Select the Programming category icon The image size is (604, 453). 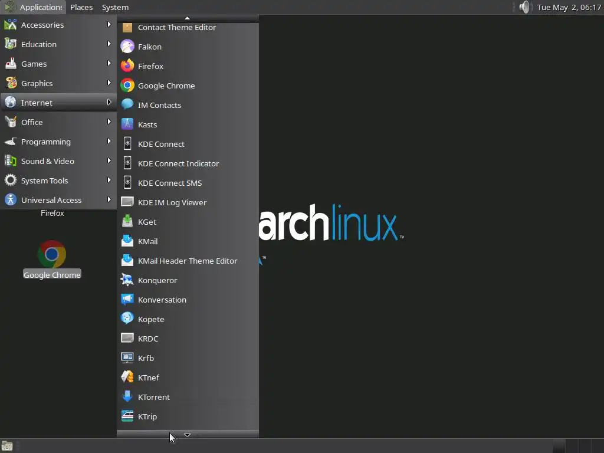point(11,142)
